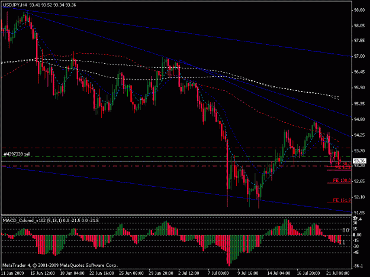Select the FE 161.8 Fibonacci level label
370x277 pixels.
[342, 200]
